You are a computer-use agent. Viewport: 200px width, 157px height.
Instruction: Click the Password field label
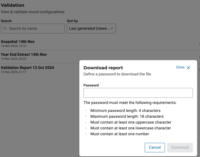point(91,85)
